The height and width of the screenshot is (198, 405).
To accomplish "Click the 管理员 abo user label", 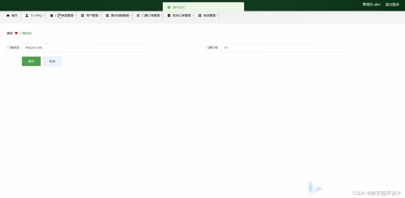I will click(371, 5).
